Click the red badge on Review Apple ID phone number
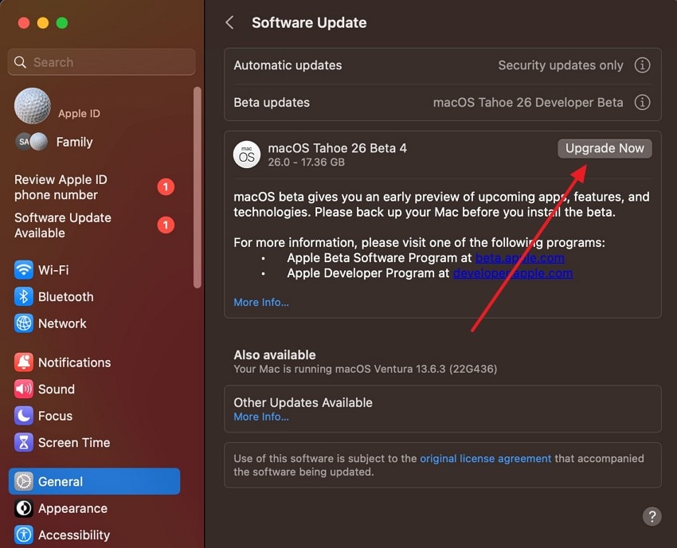The height and width of the screenshot is (548, 677). (x=166, y=187)
